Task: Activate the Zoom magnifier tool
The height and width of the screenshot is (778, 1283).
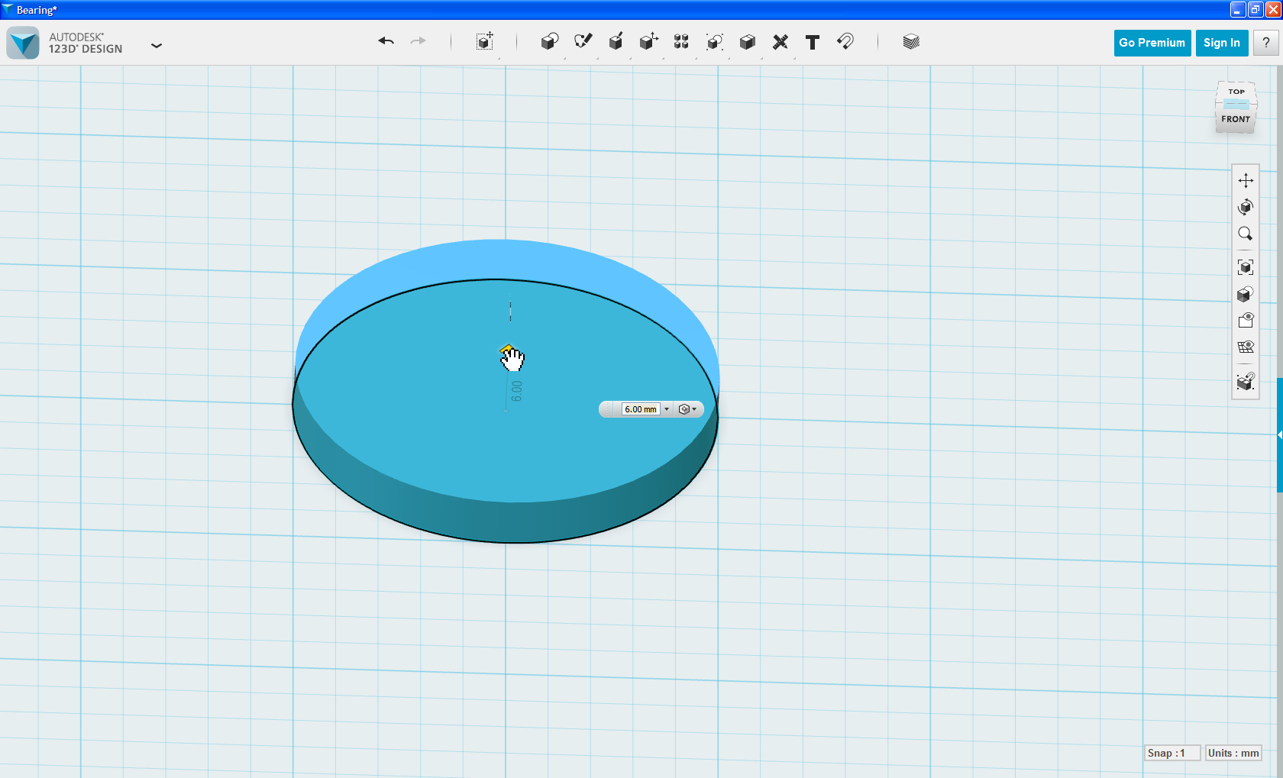Action: 1246,234
